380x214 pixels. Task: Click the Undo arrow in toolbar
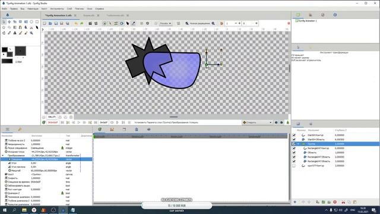point(76,24)
